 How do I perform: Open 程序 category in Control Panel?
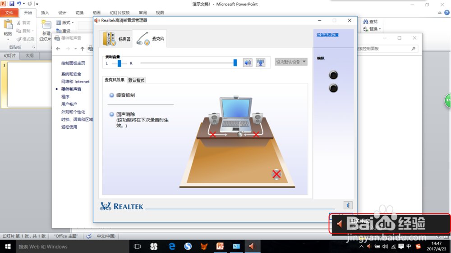(x=65, y=97)
